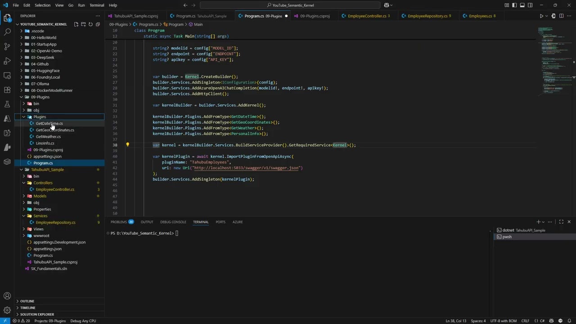Image resolution: width=576 pixels, height=324 pixels.
Task: Open the Azure view in activity bar
Action: pyautogui.click(x=7, y=119)
